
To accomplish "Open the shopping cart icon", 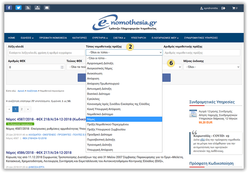I will [234, 8].
